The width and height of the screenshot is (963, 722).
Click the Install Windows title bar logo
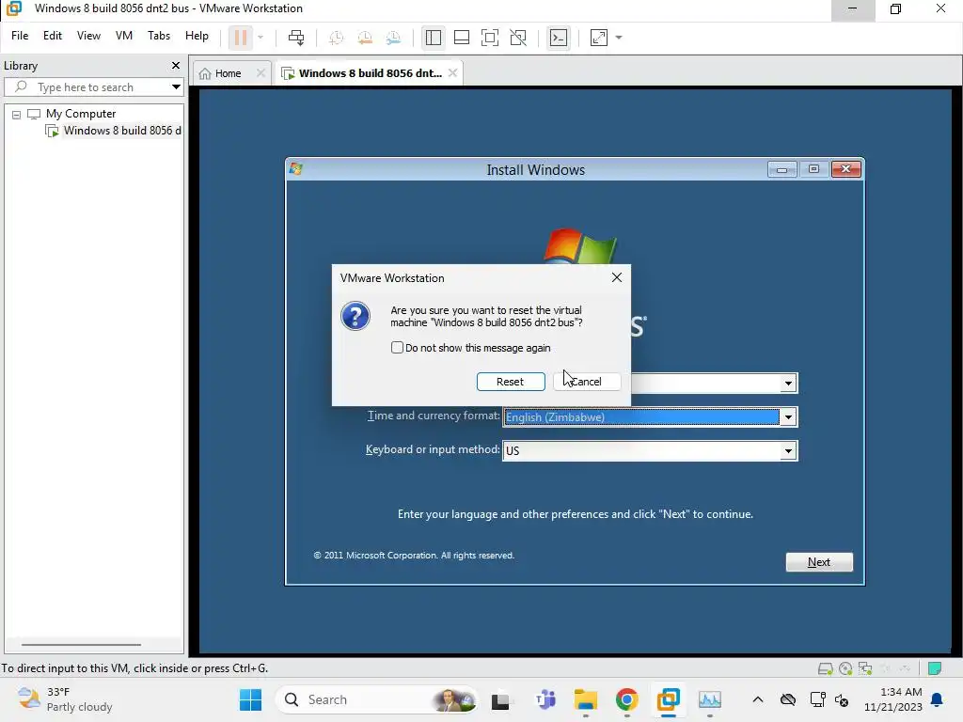[x=296, y=169]
